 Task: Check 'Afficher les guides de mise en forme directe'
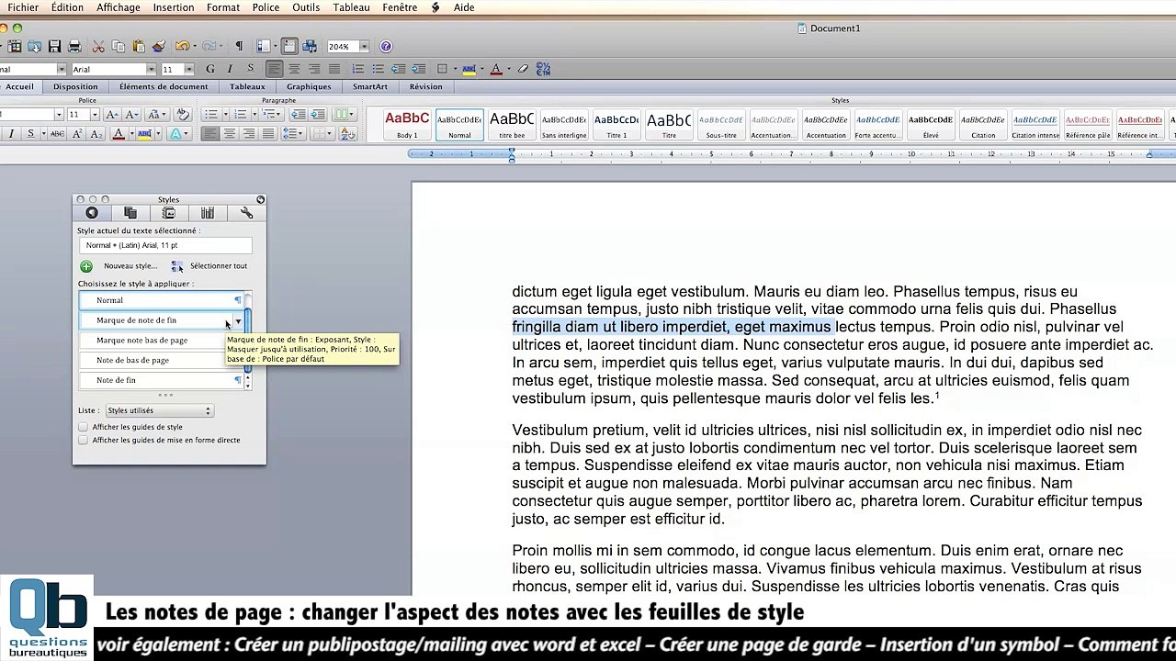coord(84,440)
